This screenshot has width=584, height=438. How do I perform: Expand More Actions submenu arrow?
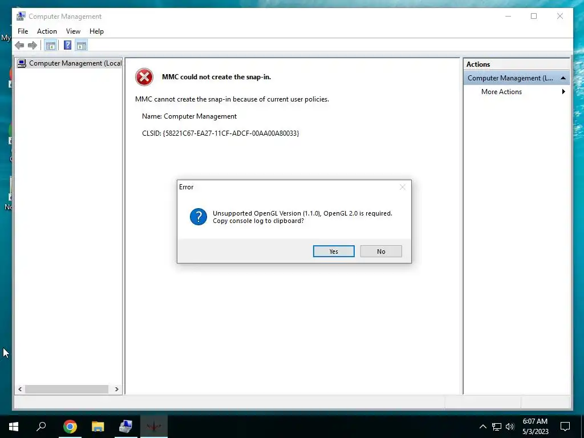coord(563,92)
